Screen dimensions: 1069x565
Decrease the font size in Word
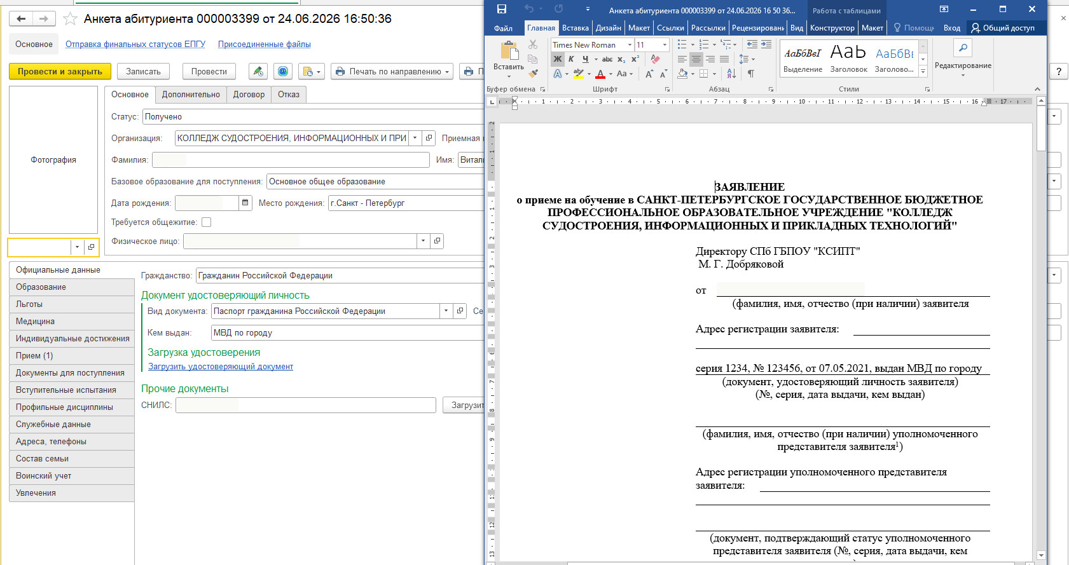[x=663, y=74]
